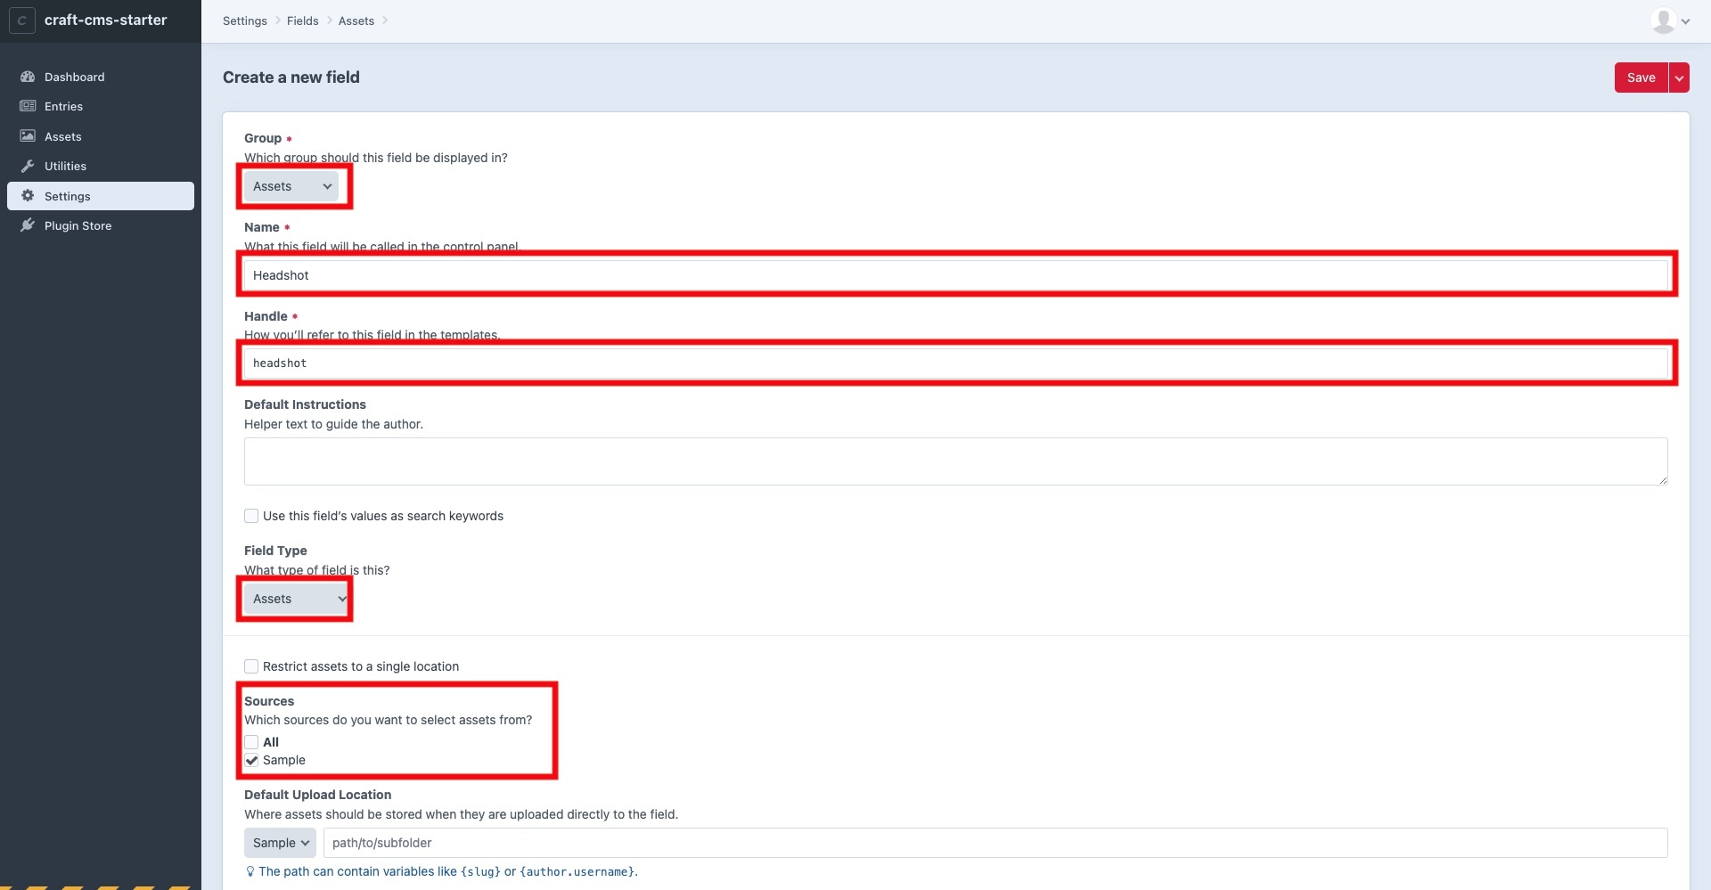Image resolution: width=1711 pixels, height=890 pixels.
Task: Enable field values as search keywords
Action: (x=251, y=516)
